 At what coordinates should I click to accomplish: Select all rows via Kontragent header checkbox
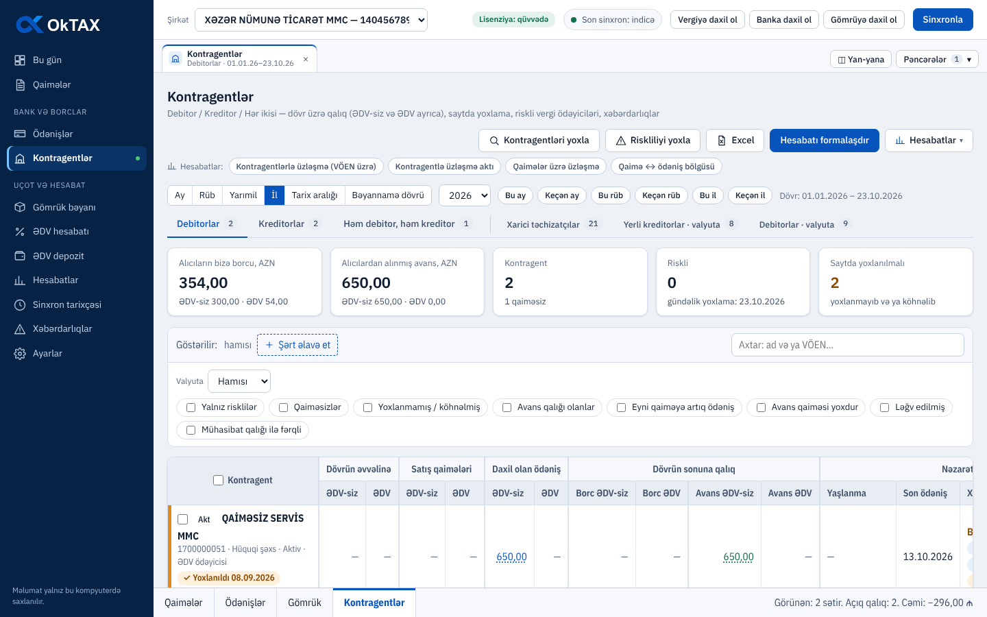[x=218, y=481]
